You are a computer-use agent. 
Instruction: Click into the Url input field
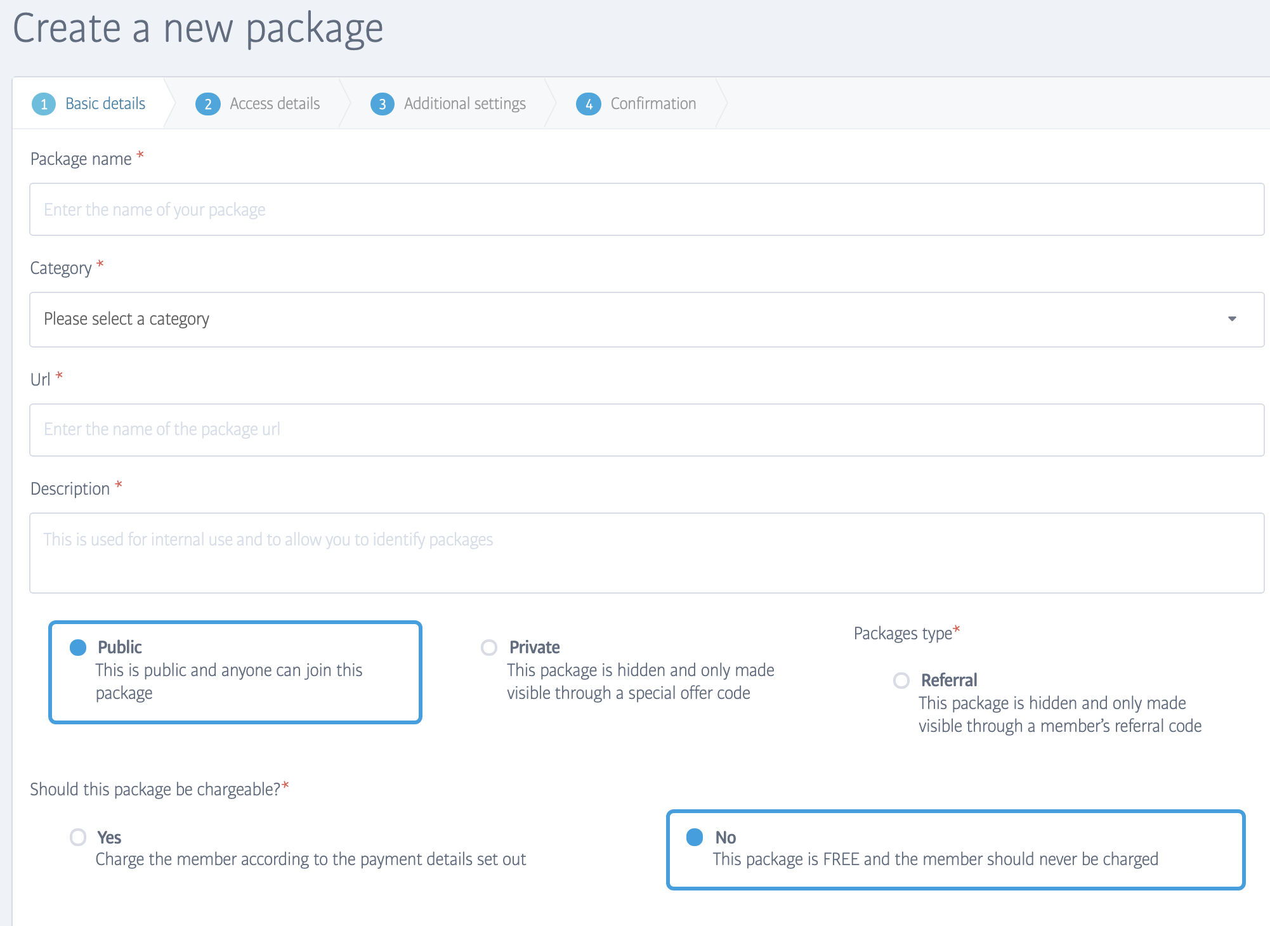[x=646, y=429]
